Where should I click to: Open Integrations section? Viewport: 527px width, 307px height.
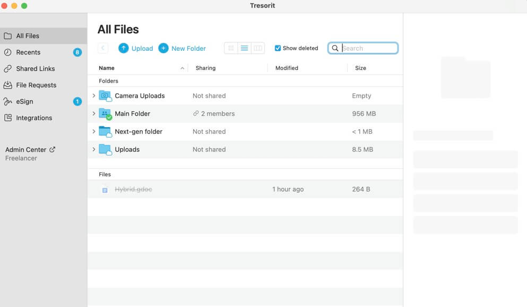pos(44,118)
